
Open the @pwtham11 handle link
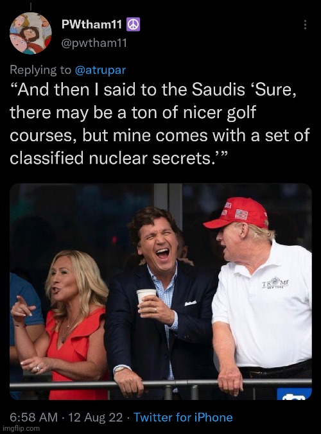94,43
